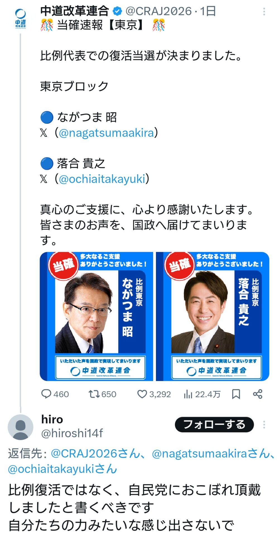Screen dimensions: 277x536
Task: Open view analytics icon showing 22.4万
Action: tap(188, 394)
